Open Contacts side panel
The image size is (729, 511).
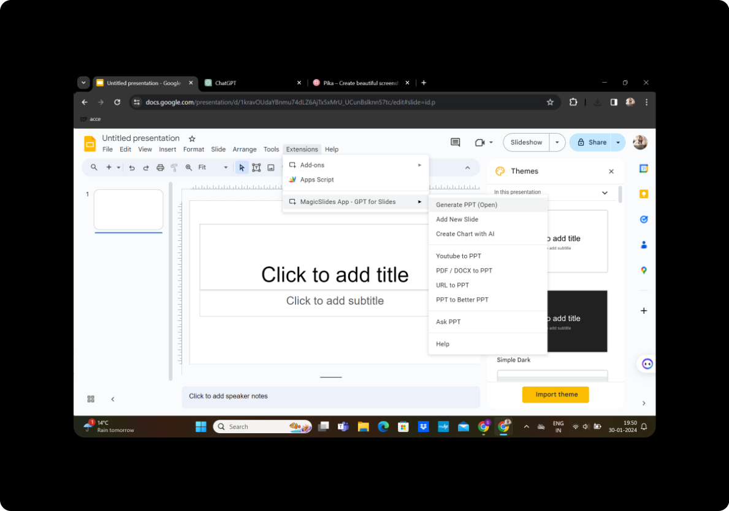click(x=644, y=245)
